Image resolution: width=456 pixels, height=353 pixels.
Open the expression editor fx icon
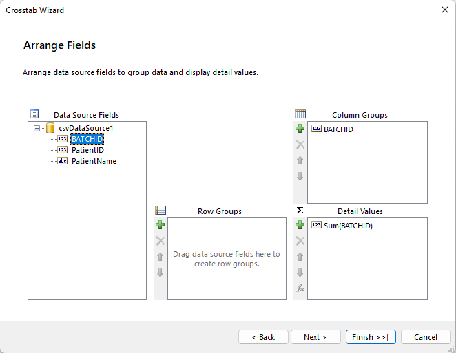(300, 288)
